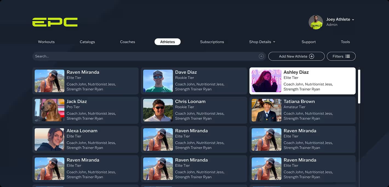Select Jack Diaz's dog photo thumbnail
The image size is (389, 187).
point(50,110)
